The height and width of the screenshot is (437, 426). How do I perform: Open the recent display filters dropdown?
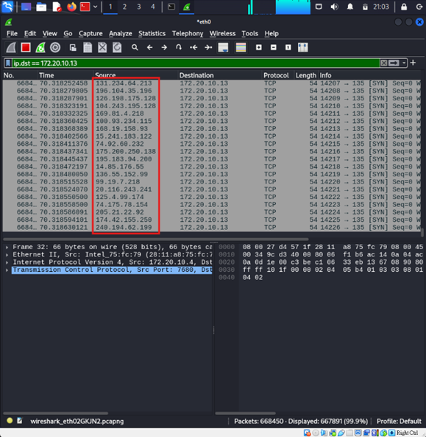point(404,63)
